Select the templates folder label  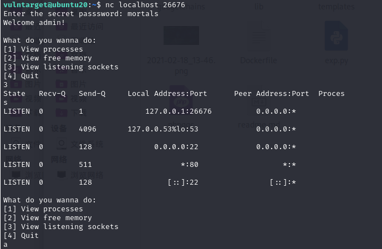pos(336,7)
